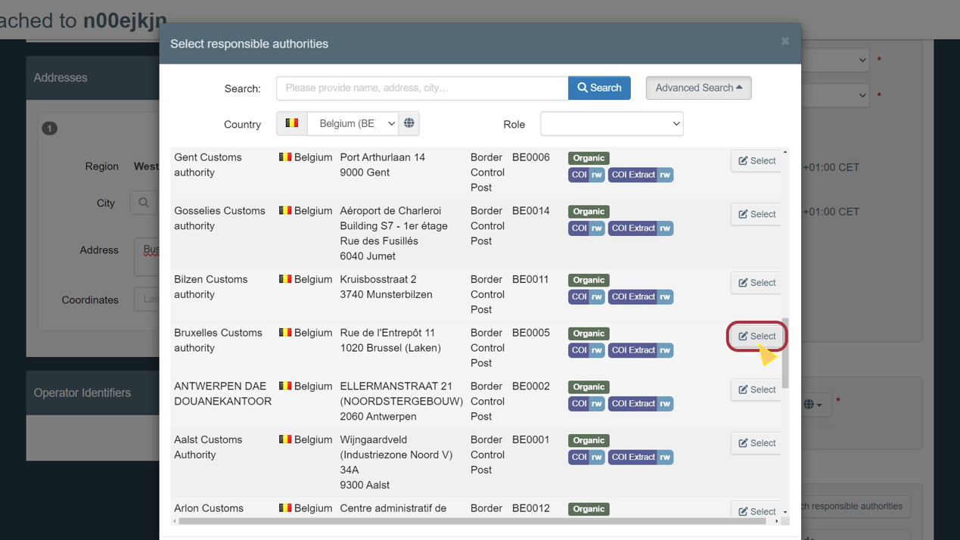Viewport: 960px width, 540px height.
Task: Click Organic badge in Bilzen row
Action: click(x=589, y=280)
